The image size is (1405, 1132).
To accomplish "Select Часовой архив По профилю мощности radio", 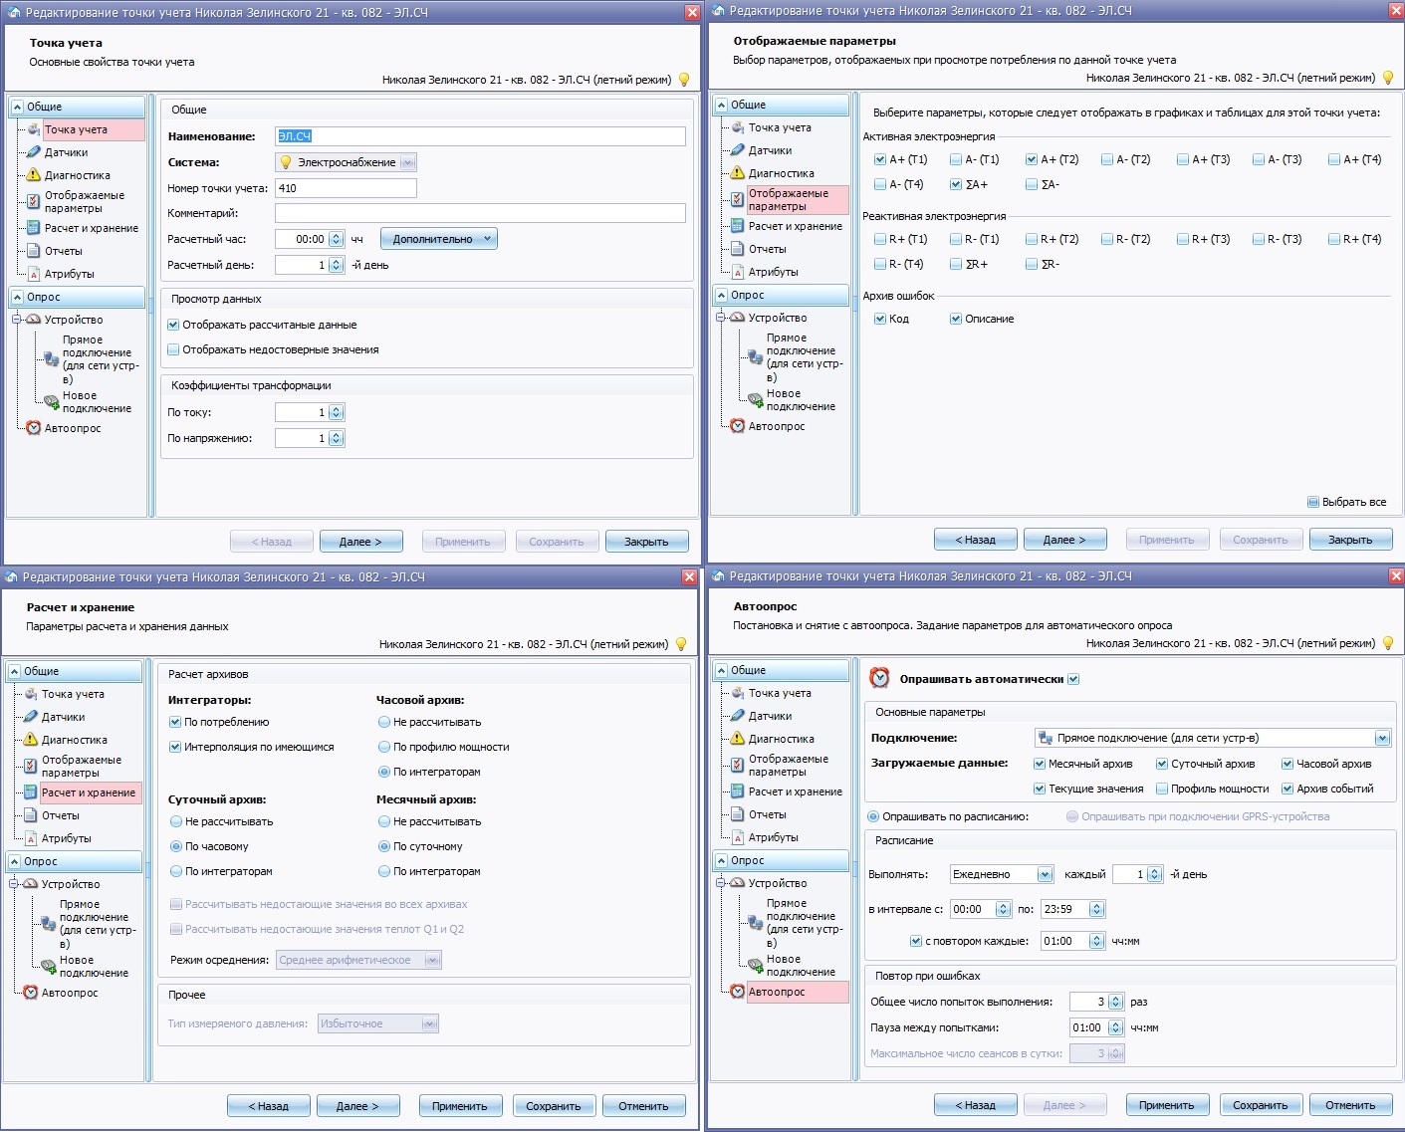I will point(383,747).
